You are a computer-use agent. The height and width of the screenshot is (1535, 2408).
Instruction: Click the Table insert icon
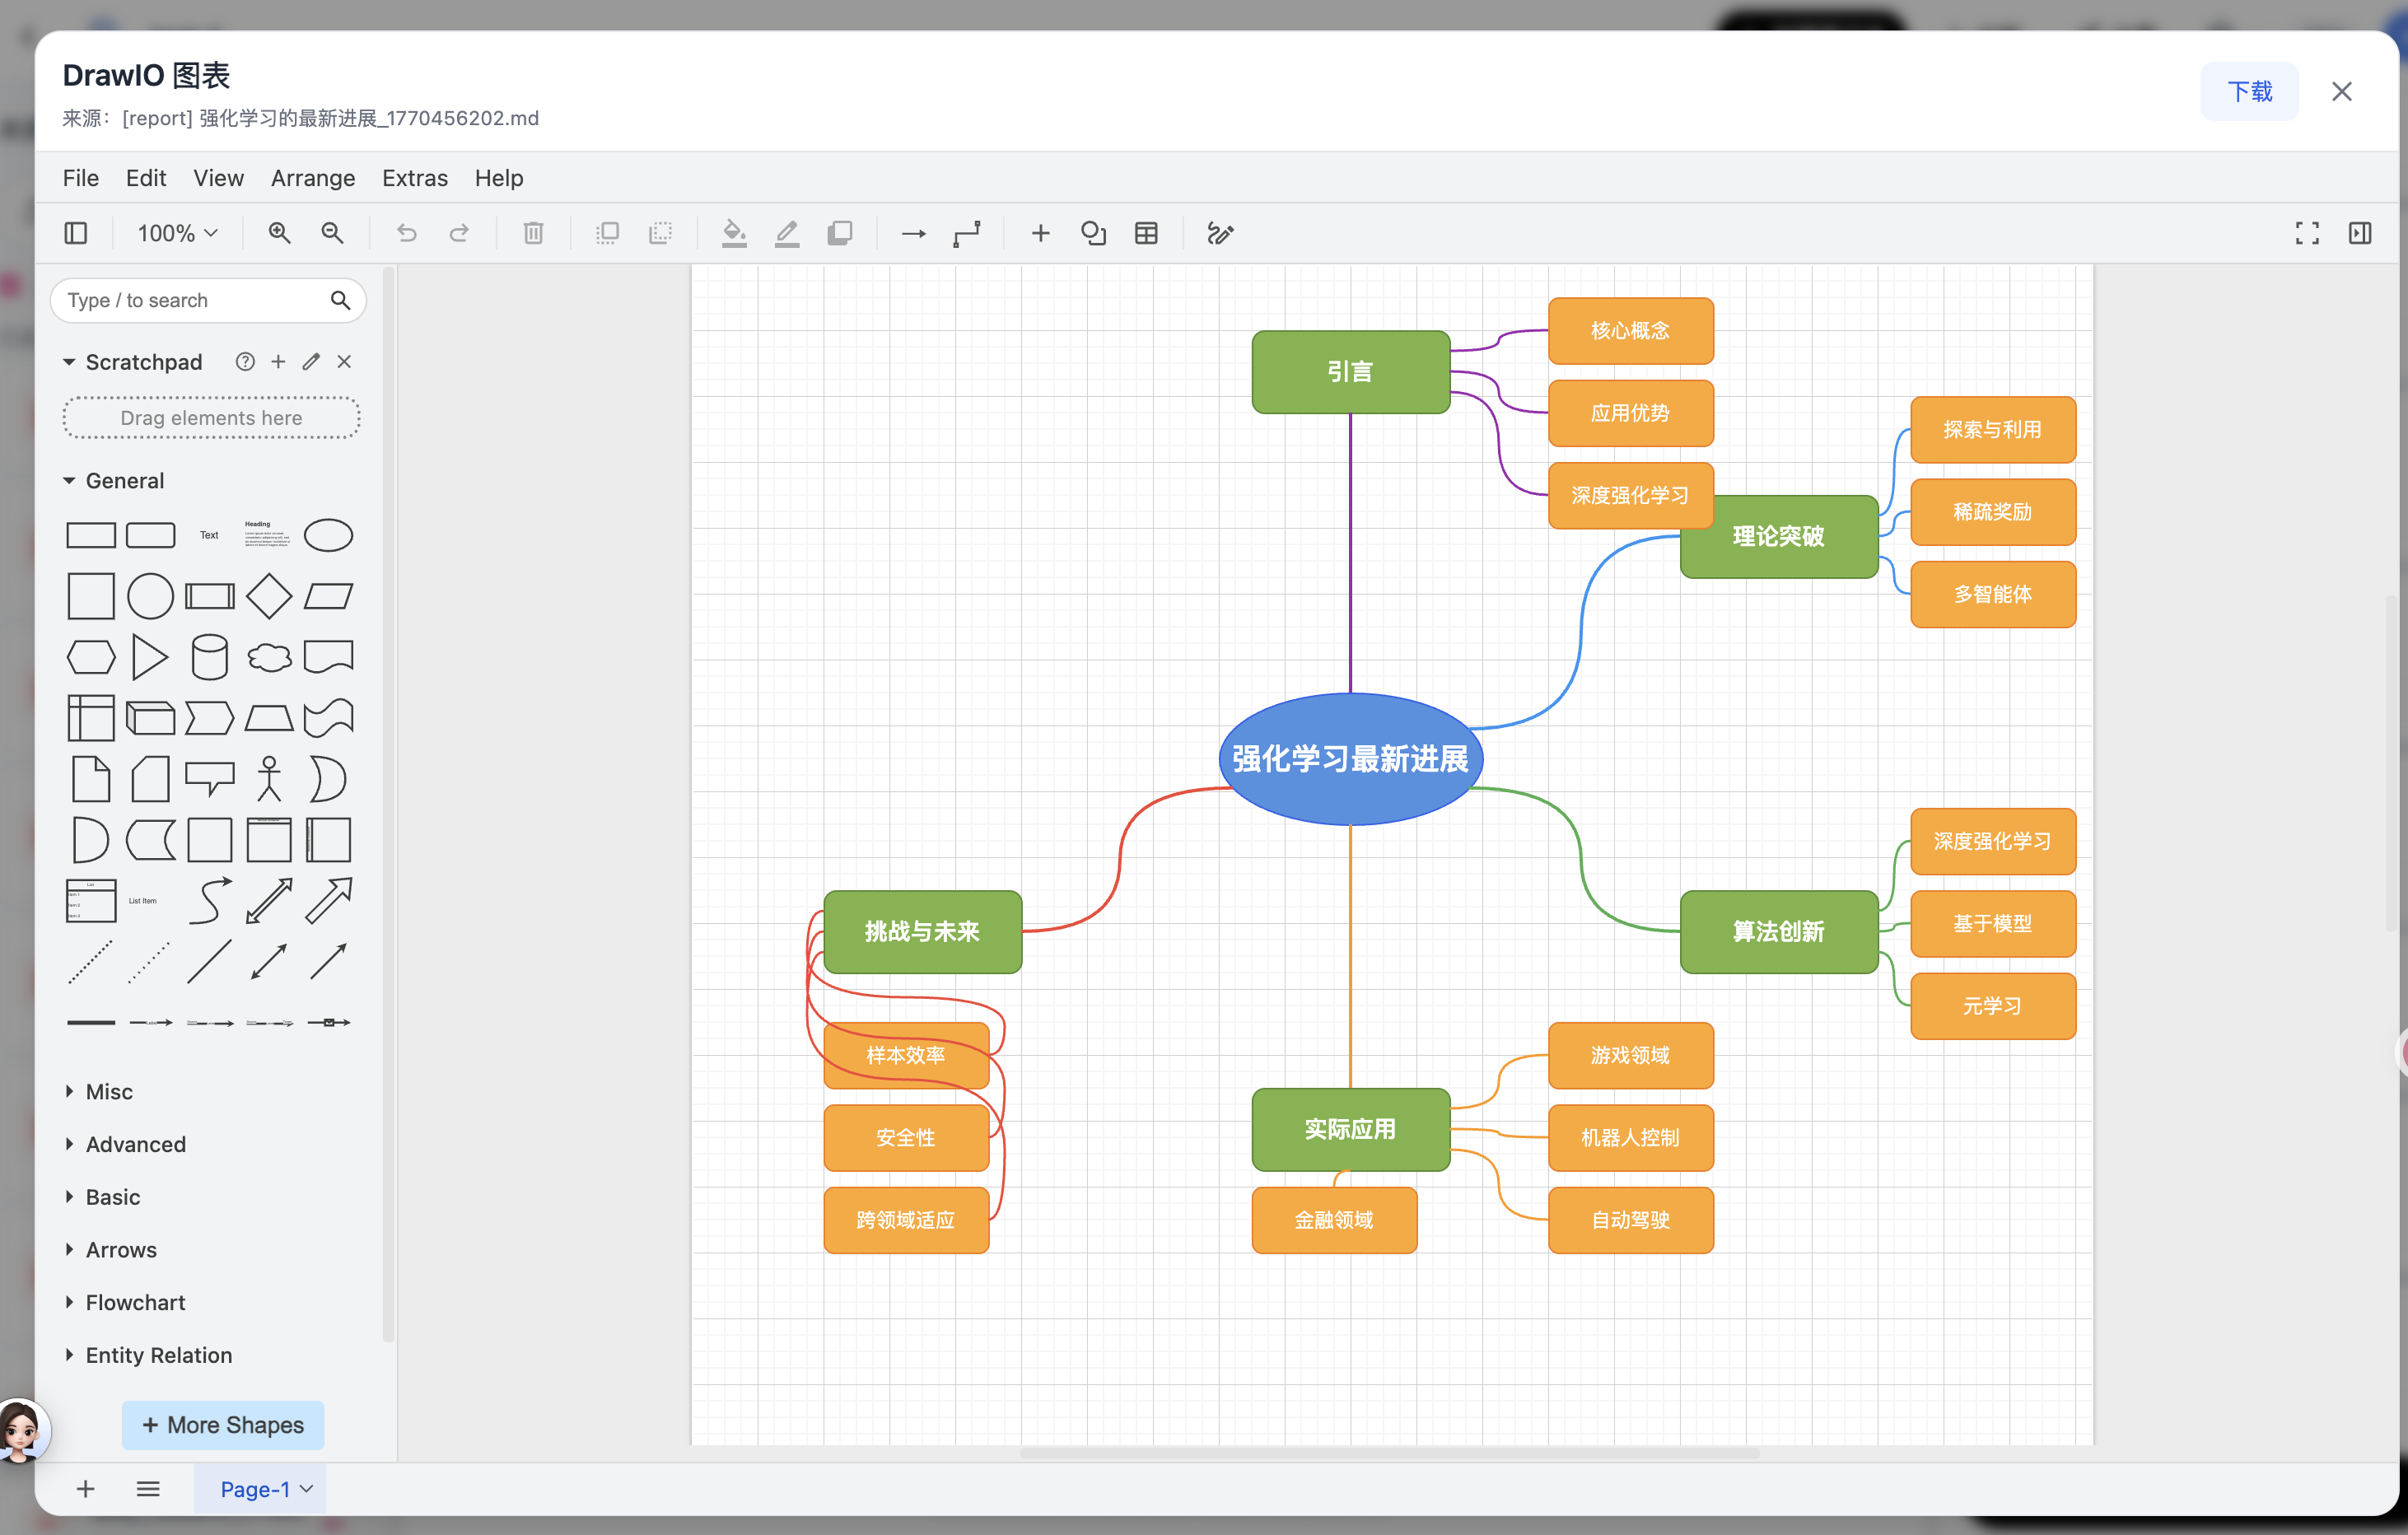tap(1146, 233)
